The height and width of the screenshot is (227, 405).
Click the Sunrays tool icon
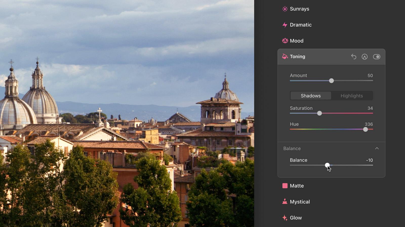click(x=285, y=9)
